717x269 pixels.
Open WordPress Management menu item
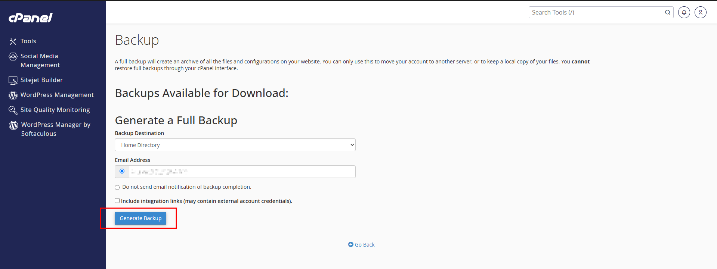57,95
